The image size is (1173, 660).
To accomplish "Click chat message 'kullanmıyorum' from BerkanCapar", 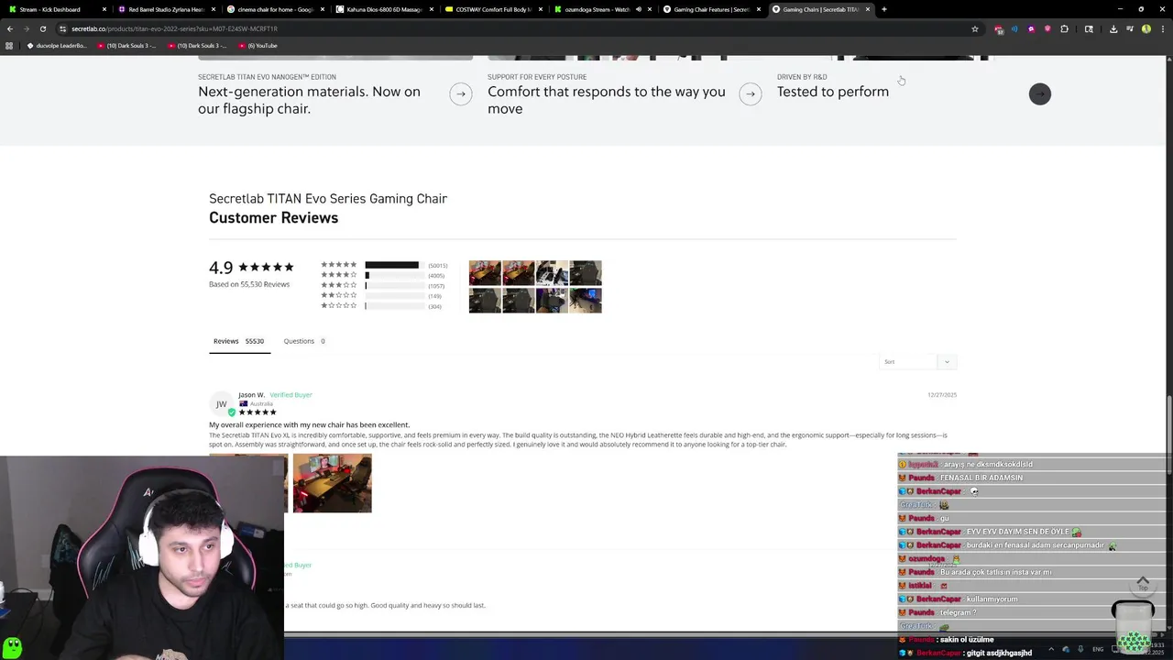I will (x=992, y=599).
